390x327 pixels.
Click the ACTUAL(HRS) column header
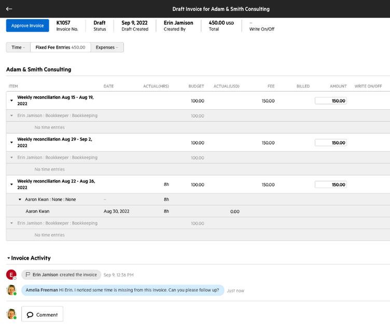pos(156,86)
